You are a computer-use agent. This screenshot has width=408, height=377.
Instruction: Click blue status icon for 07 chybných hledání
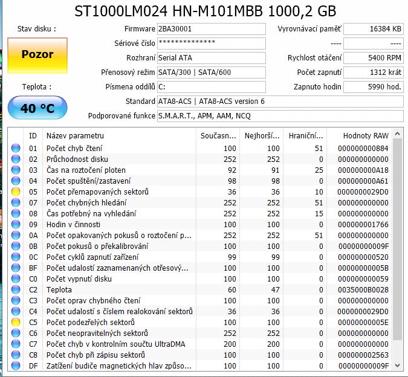point(16,202)
